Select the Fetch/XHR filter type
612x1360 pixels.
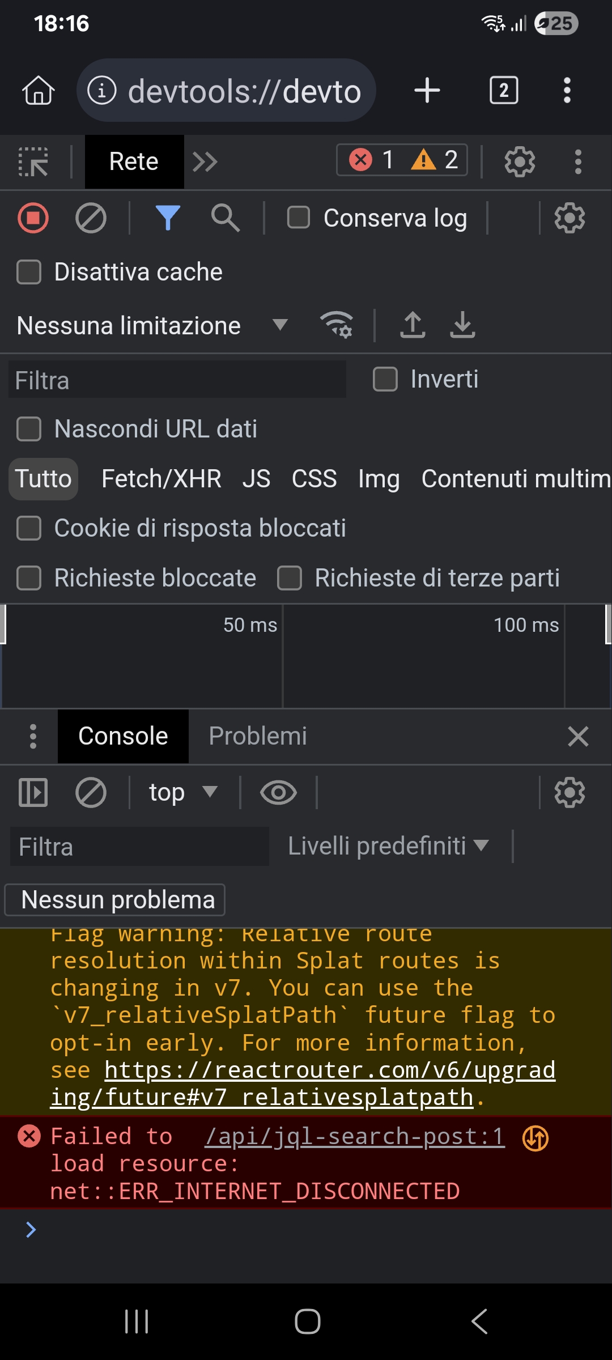161,479
